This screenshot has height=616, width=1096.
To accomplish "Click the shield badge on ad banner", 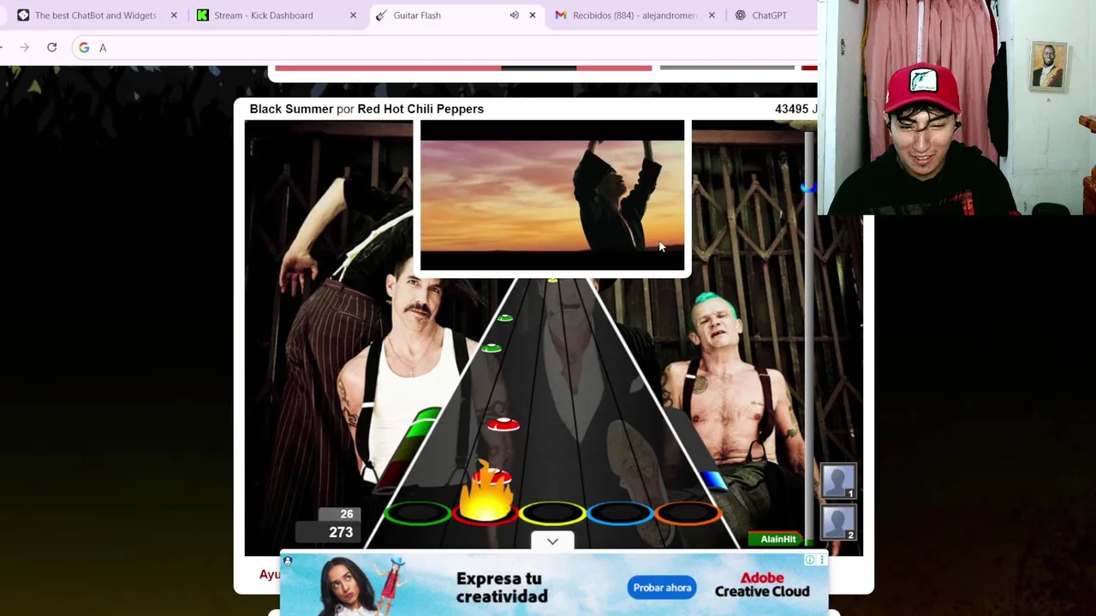I will 288,562.
